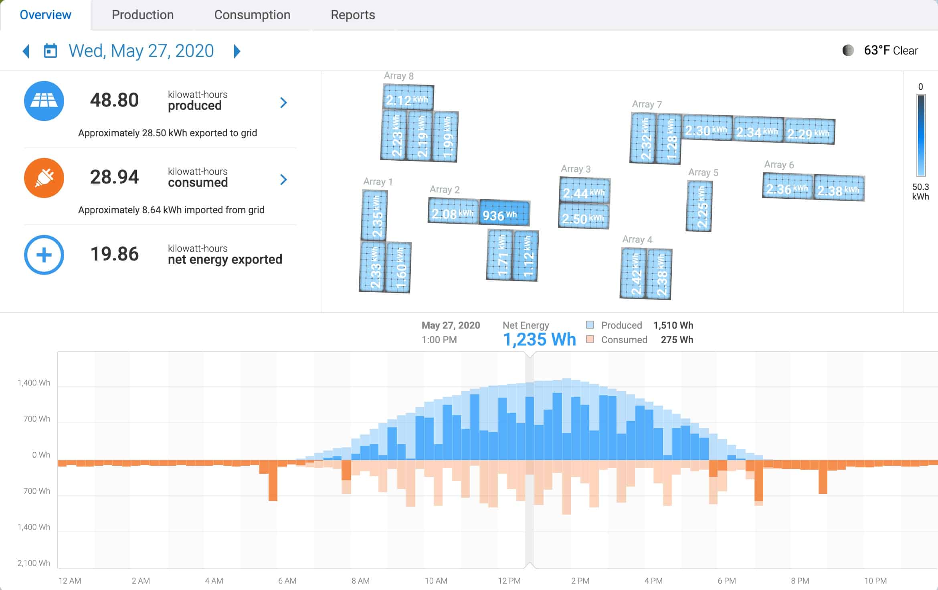Expand consumed details chevron

point(283,180)
